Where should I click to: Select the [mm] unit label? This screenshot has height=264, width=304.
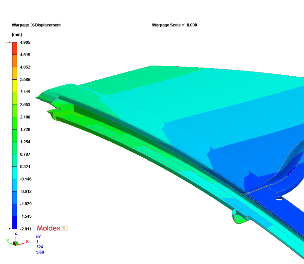click(17, 35)
